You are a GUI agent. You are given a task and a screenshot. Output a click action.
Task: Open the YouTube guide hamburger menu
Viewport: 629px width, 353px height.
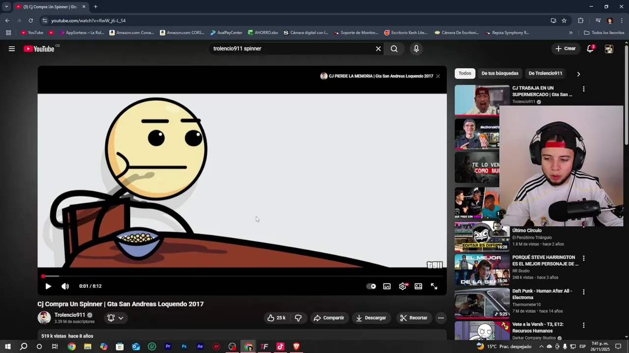coord(12,49)
